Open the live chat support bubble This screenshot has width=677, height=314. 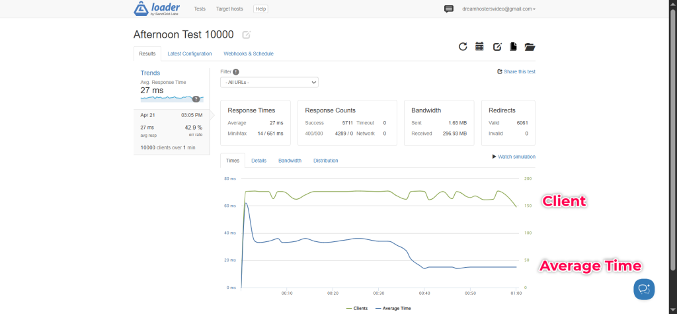click(x=643, y=289)
